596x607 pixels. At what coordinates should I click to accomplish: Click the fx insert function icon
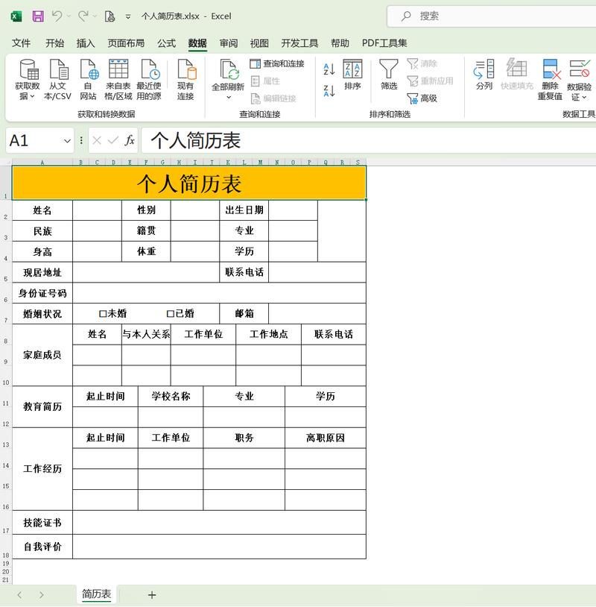click(129, 140)
